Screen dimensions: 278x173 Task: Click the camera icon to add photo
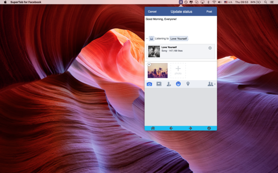(x=149, y=84)
